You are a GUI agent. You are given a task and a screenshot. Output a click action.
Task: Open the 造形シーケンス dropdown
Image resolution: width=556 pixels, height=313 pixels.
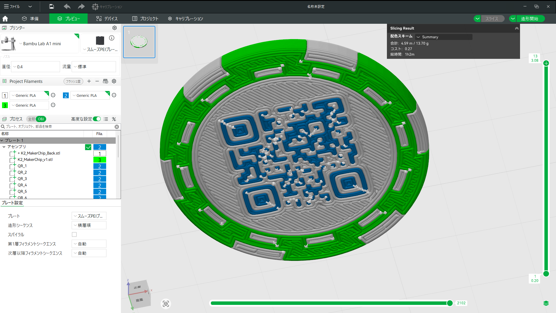[89, 225]
